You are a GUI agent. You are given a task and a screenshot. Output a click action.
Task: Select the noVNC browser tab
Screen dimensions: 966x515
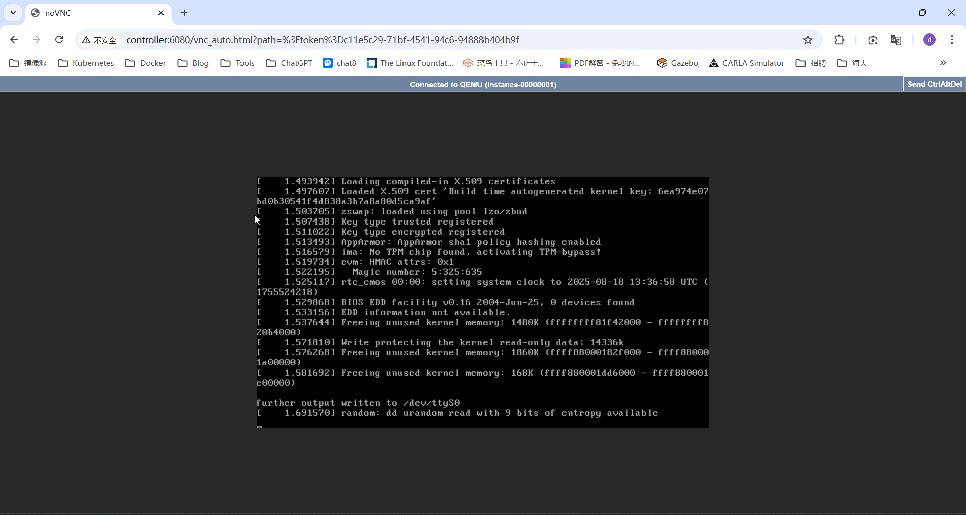(98, 13)
